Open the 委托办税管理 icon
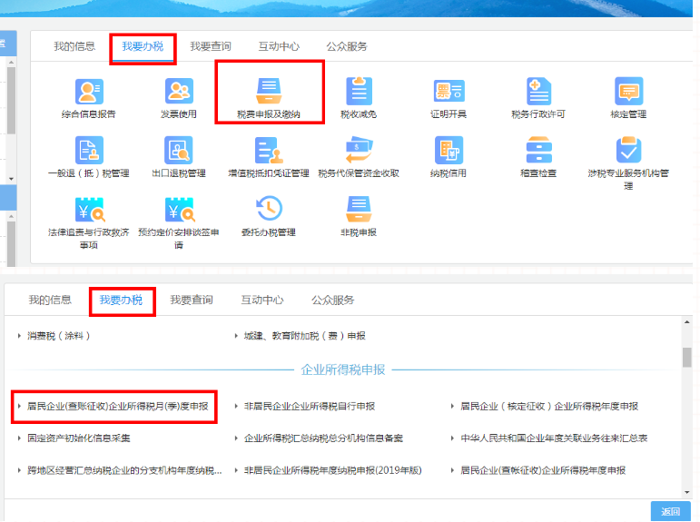Image resolution: width=700 pixels, height=522 pixels. [x=269, y=208]
